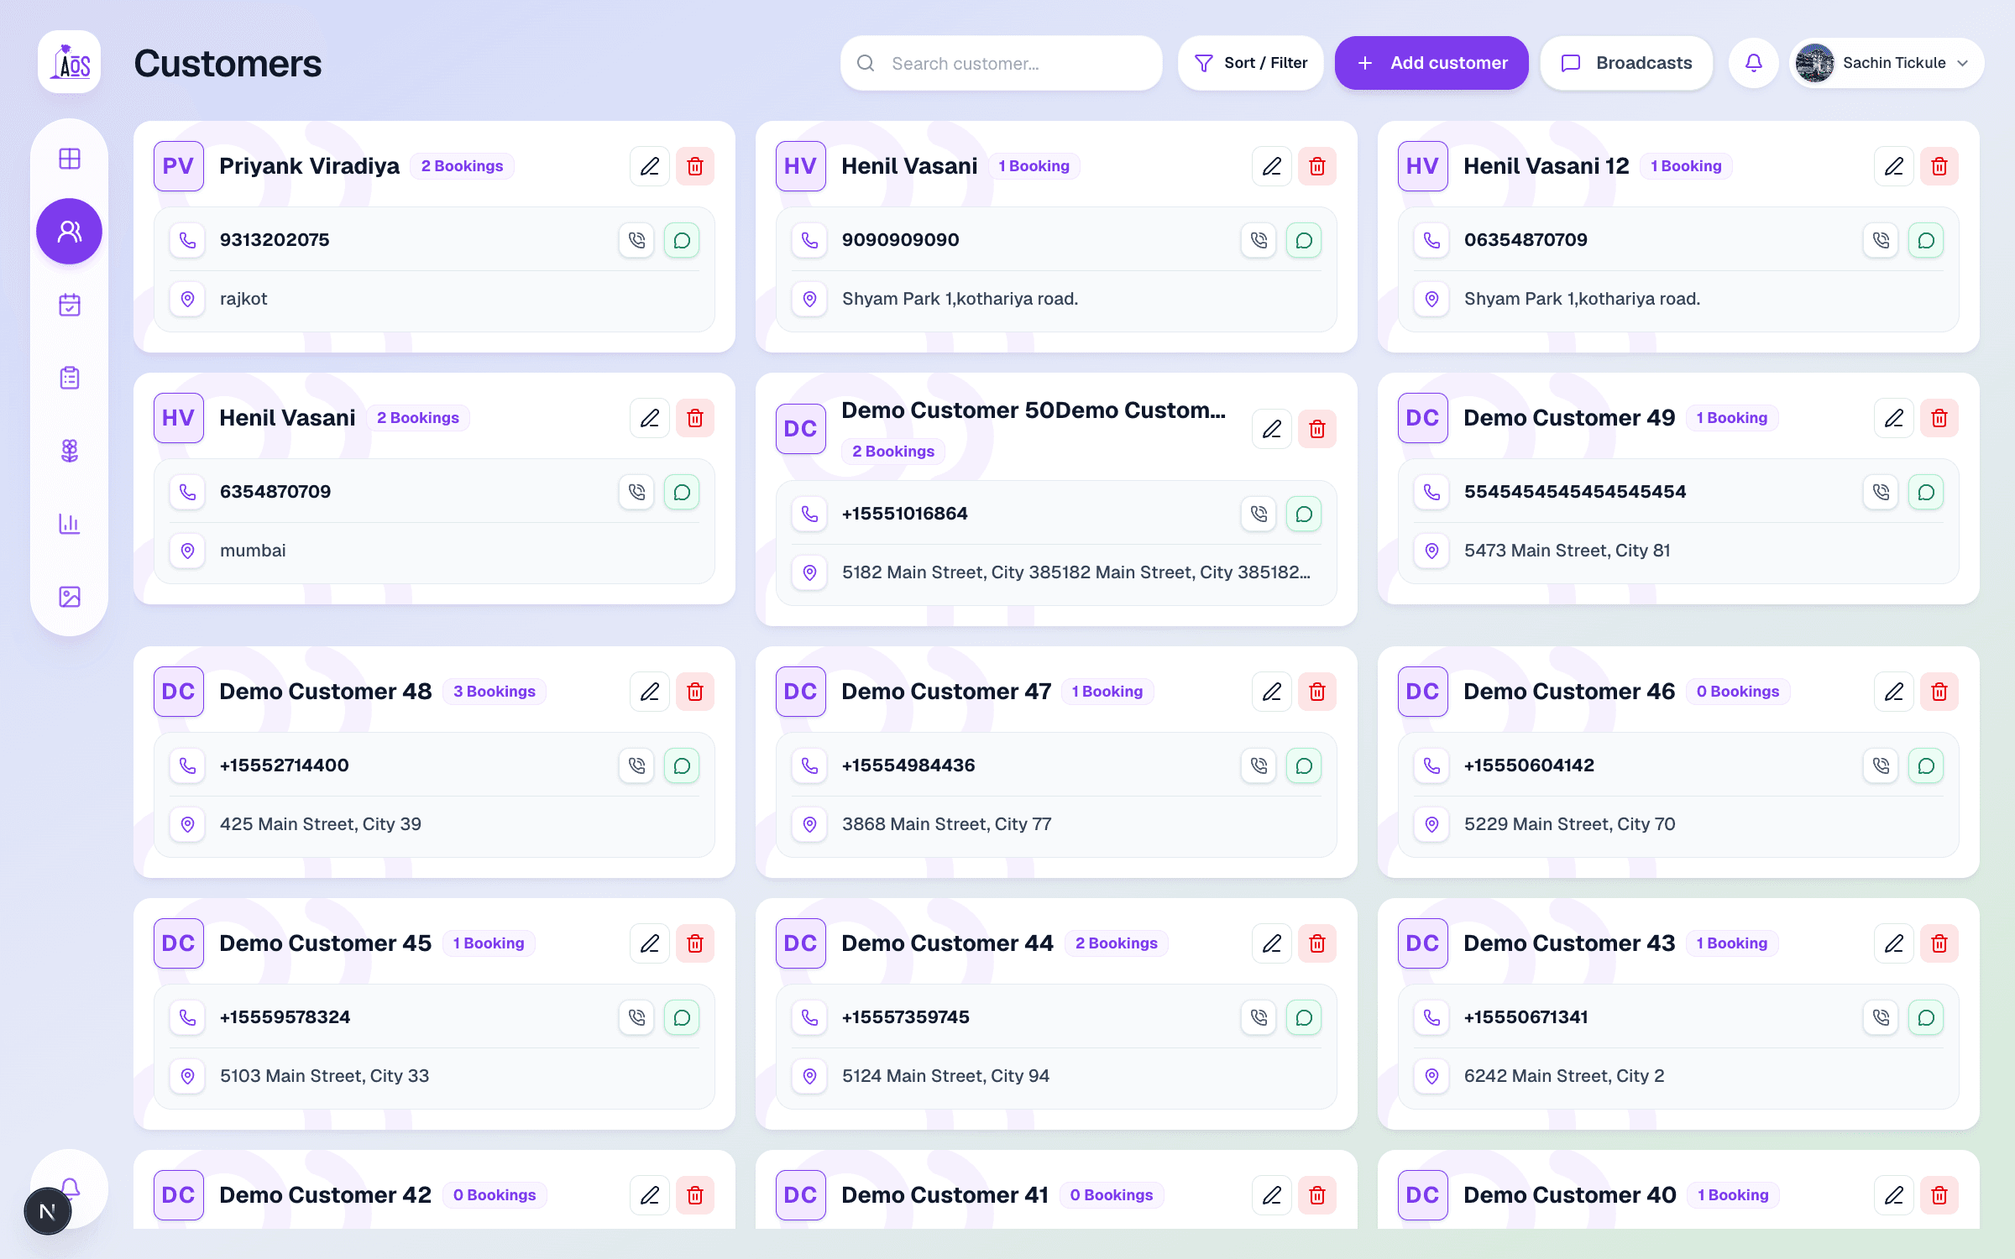2015x1259 pixels.
Task: Delete Demo Customer 42
Action: coord(695,1195)
